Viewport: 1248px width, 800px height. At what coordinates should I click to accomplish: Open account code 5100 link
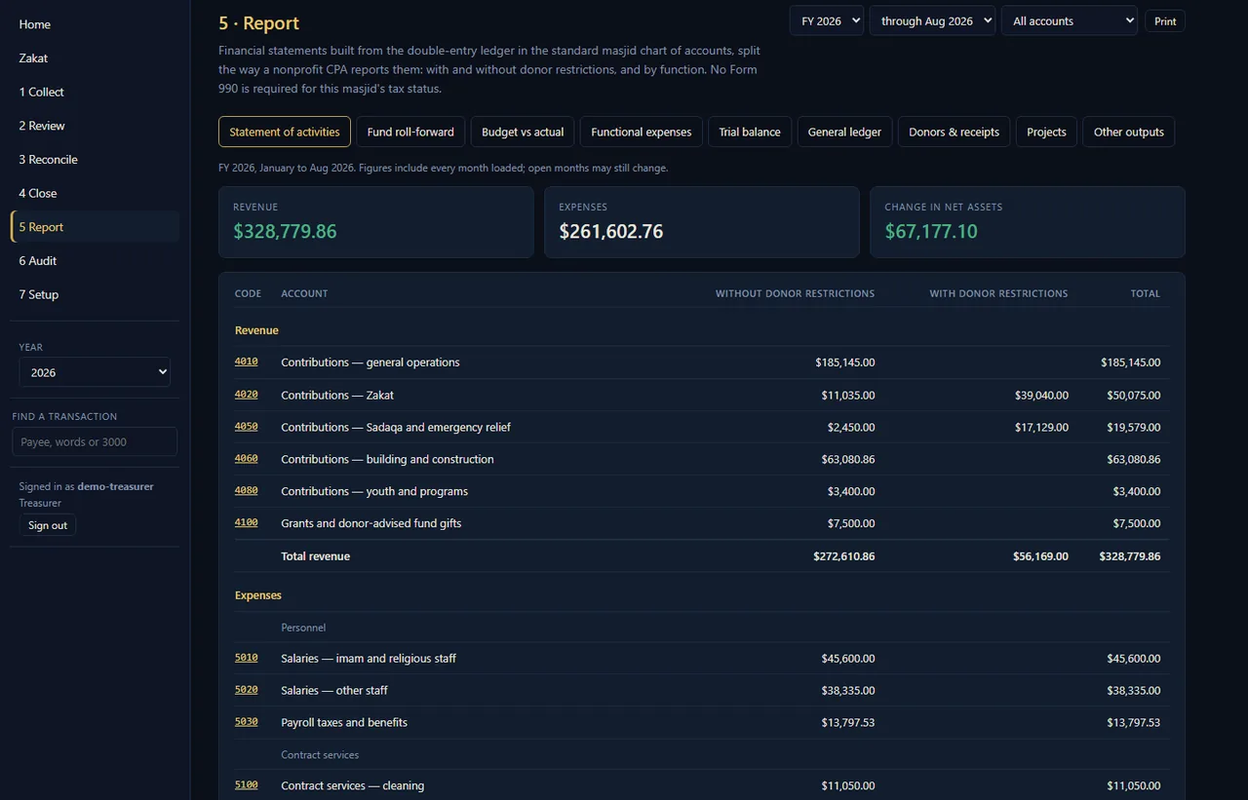[246, 785]
